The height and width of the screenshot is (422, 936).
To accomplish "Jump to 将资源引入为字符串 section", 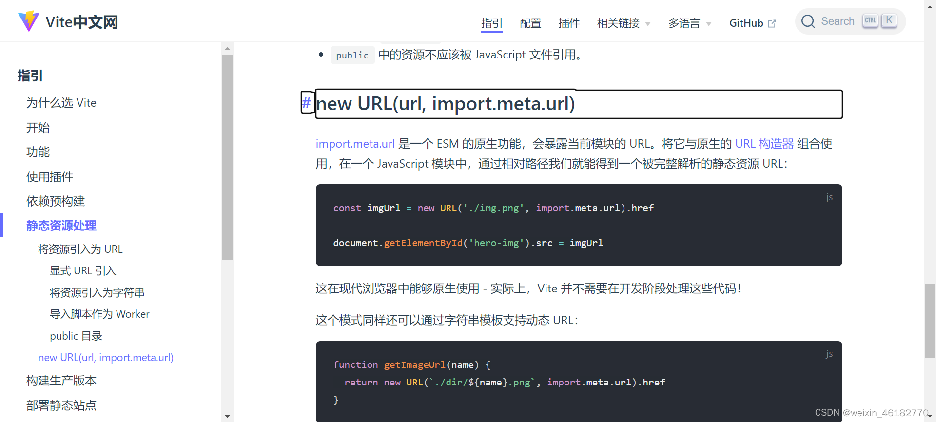I will tap(97, 292).
